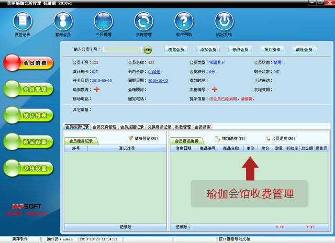Switch to 兑换商品记录 tab
This screenshot has width=335, height=243.
click(159, 127)
